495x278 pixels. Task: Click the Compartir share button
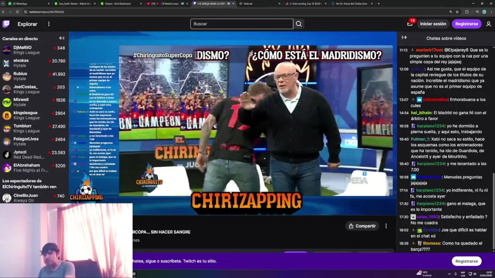point(362,226)
